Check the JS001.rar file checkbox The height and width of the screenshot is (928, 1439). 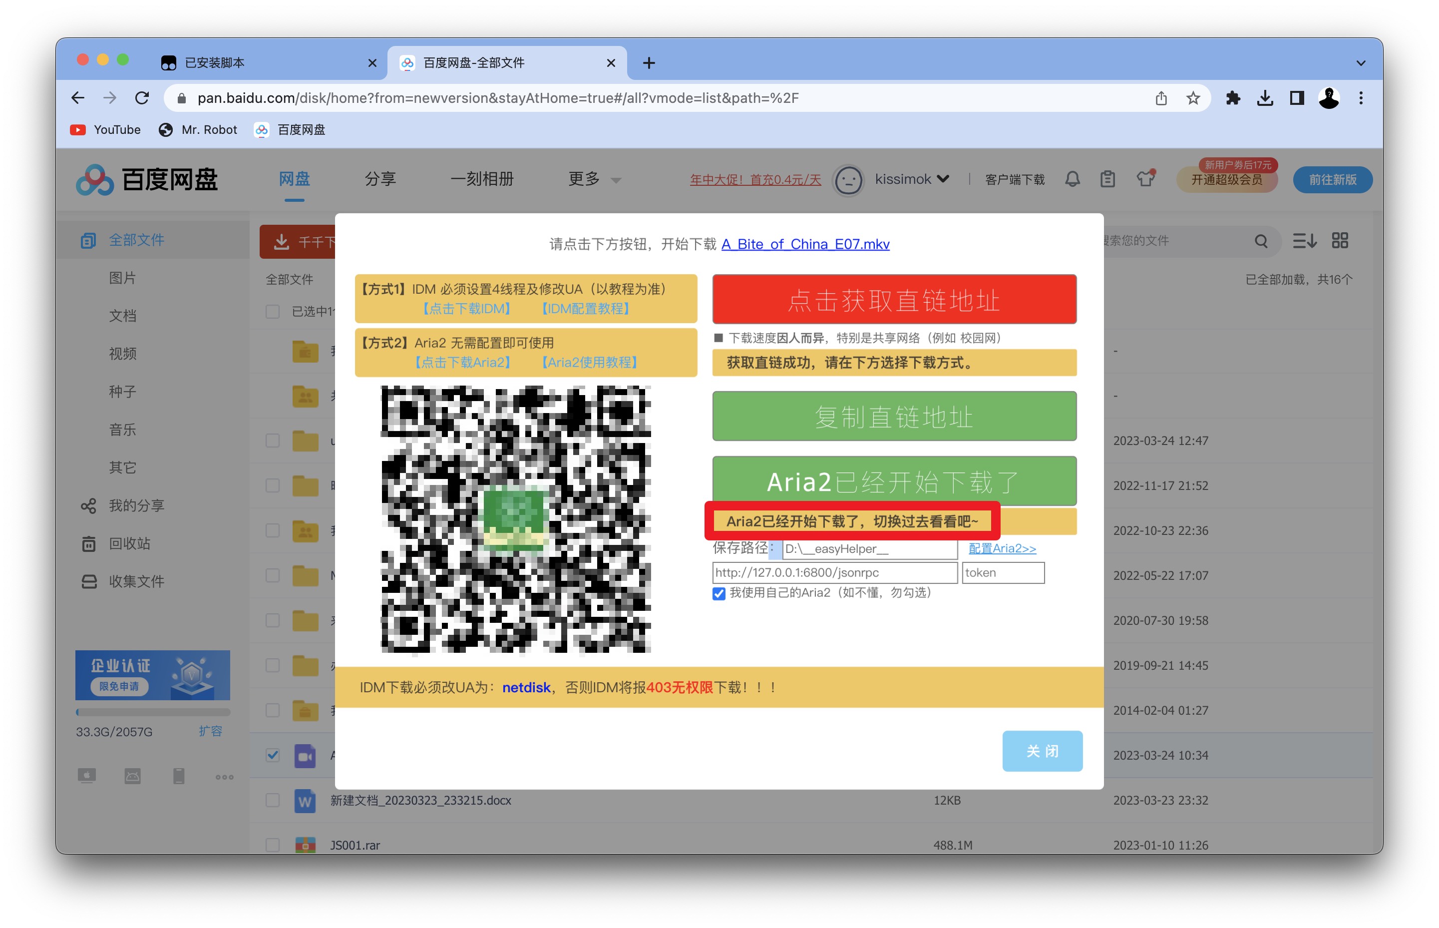point(273,845)
